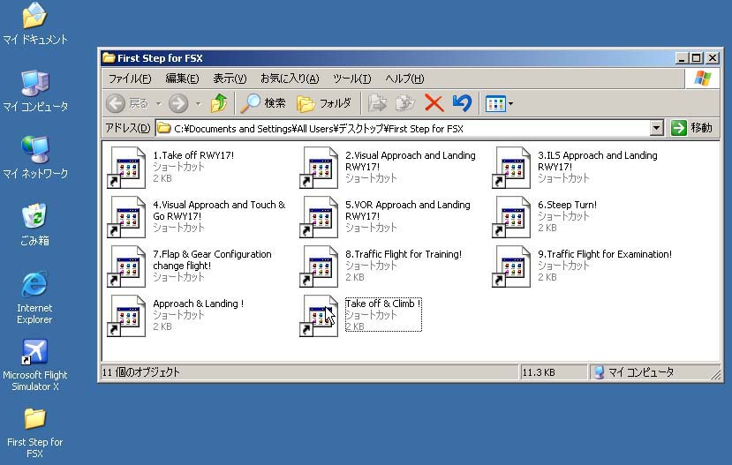Click the 移動 (Go) button

[x=692, y=128]
